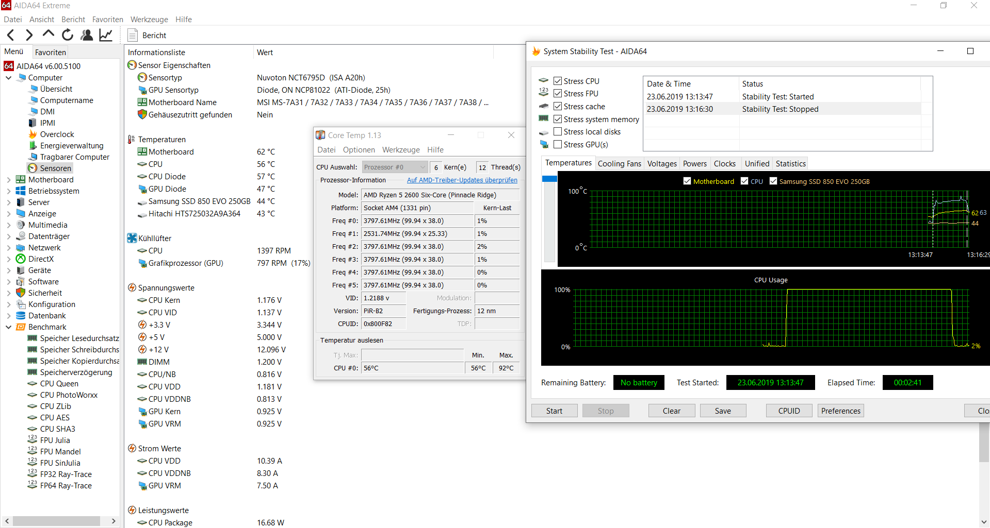Click the up-level arrow toolbar icon
The height and width of the screenshot is (528, 990).
(x=48, y=34)
